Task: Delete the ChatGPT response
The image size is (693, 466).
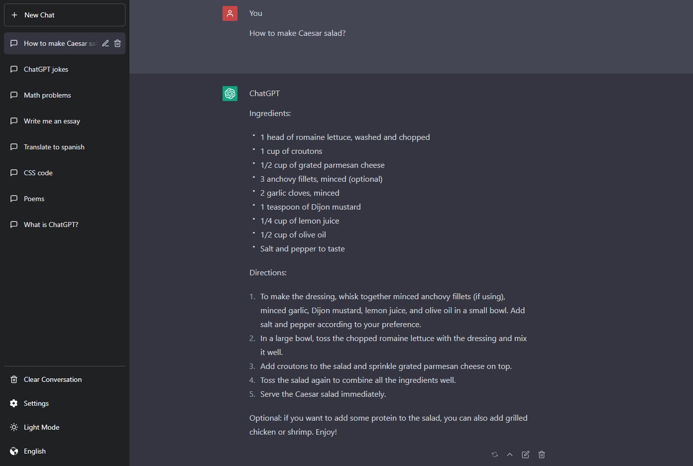Action: (541, 455)
